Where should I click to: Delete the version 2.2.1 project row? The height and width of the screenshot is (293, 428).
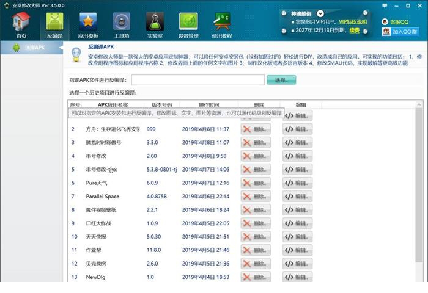pyautogui.click(x=256, y=209)
